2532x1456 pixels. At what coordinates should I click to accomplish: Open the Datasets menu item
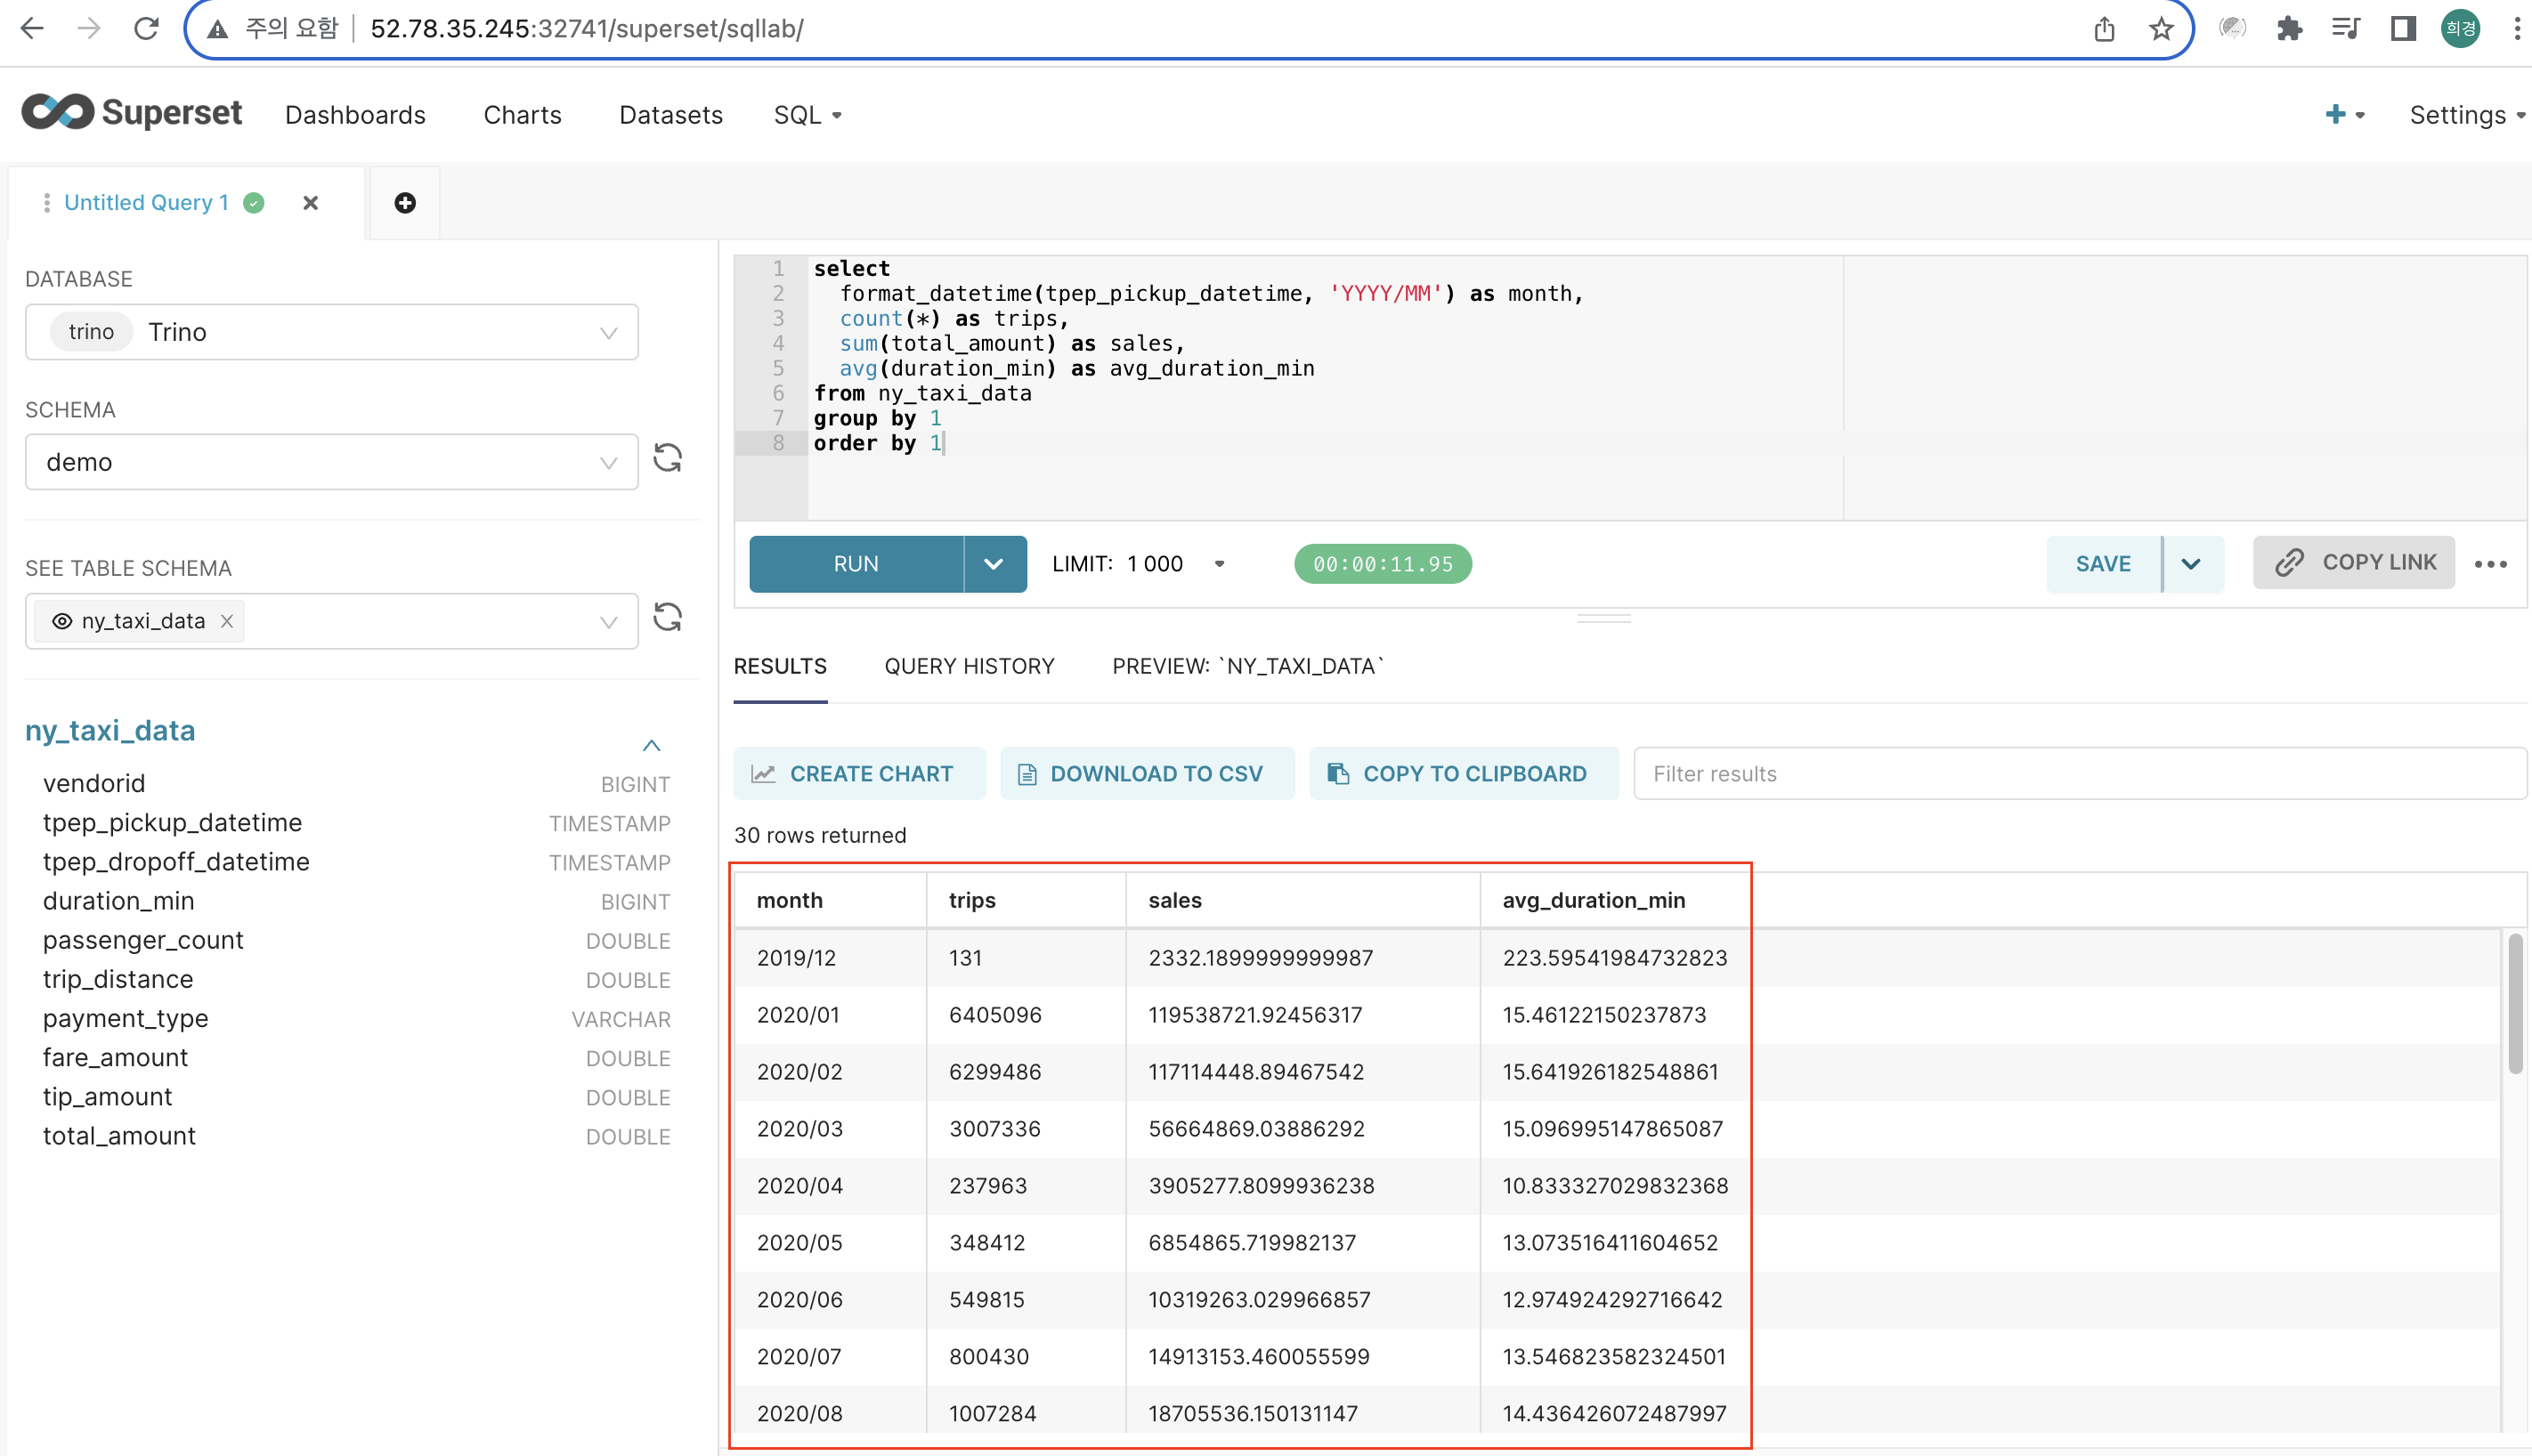point(670,115)
